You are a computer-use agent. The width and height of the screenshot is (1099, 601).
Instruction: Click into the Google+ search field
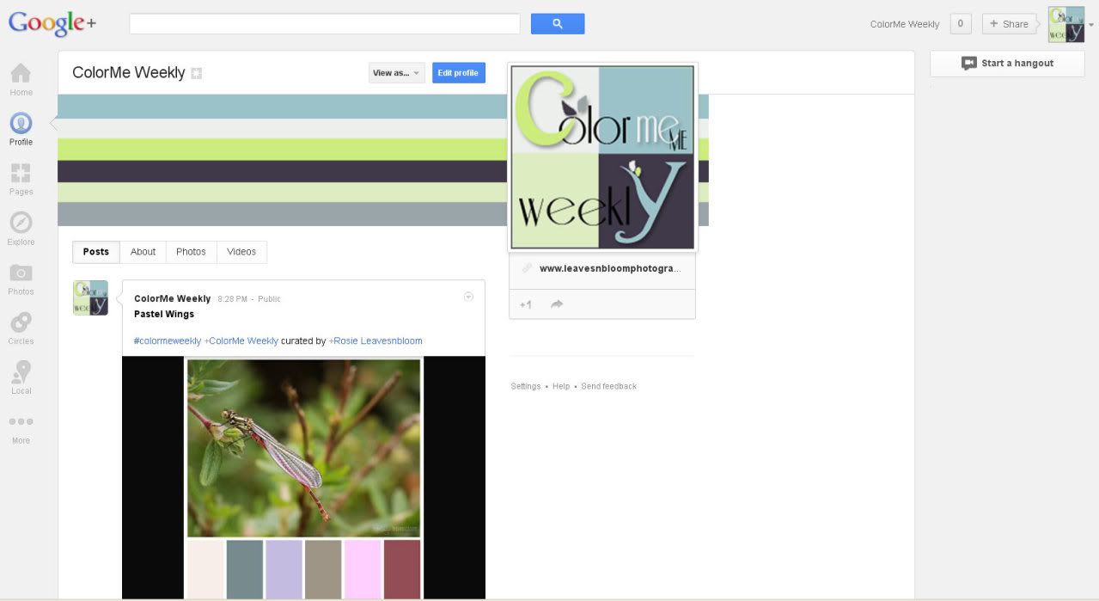click(325, 24)
